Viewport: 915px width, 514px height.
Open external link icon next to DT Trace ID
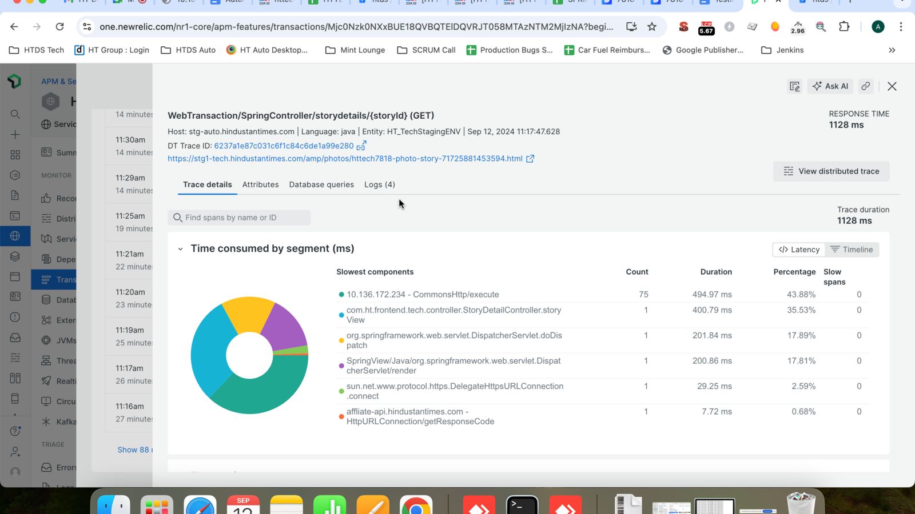click(361, 146)
